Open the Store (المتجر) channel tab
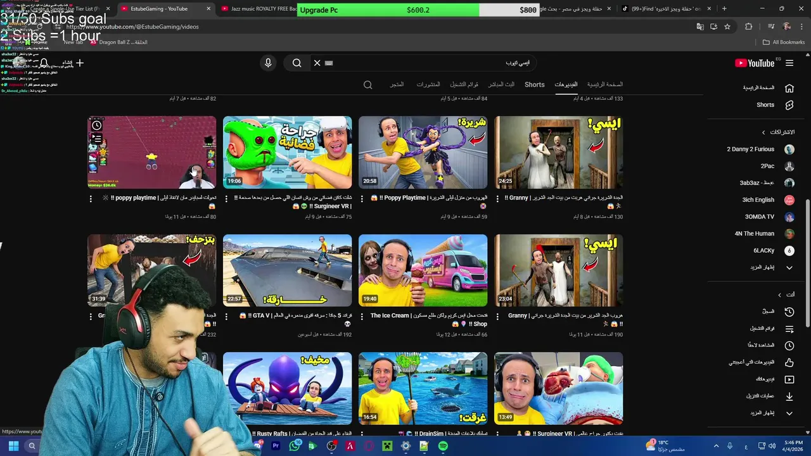 tap(397, 85)
